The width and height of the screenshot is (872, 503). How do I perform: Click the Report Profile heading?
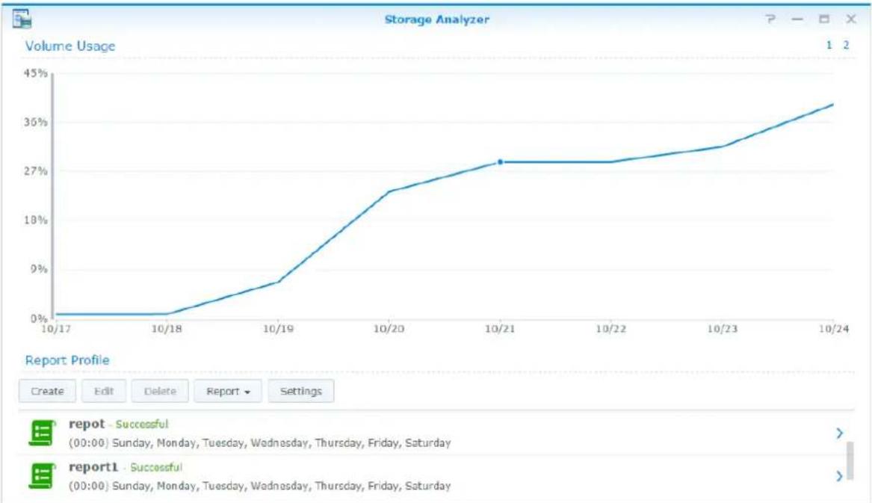pos(67,360)
